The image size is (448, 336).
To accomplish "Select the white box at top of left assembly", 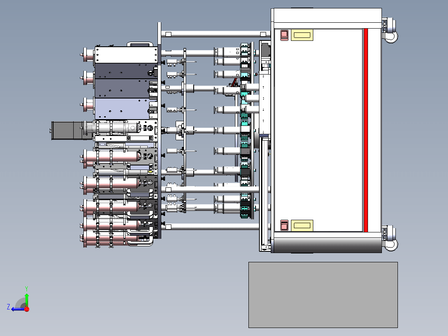I will (x=126, y=55).
